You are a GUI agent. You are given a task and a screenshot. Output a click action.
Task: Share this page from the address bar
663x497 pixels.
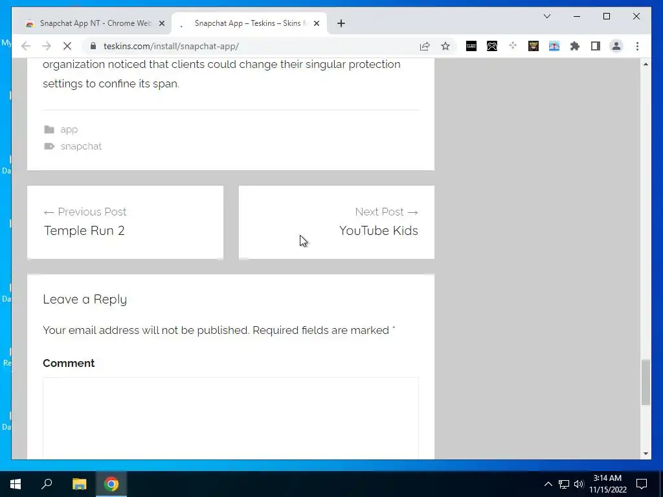coord(425,46)
